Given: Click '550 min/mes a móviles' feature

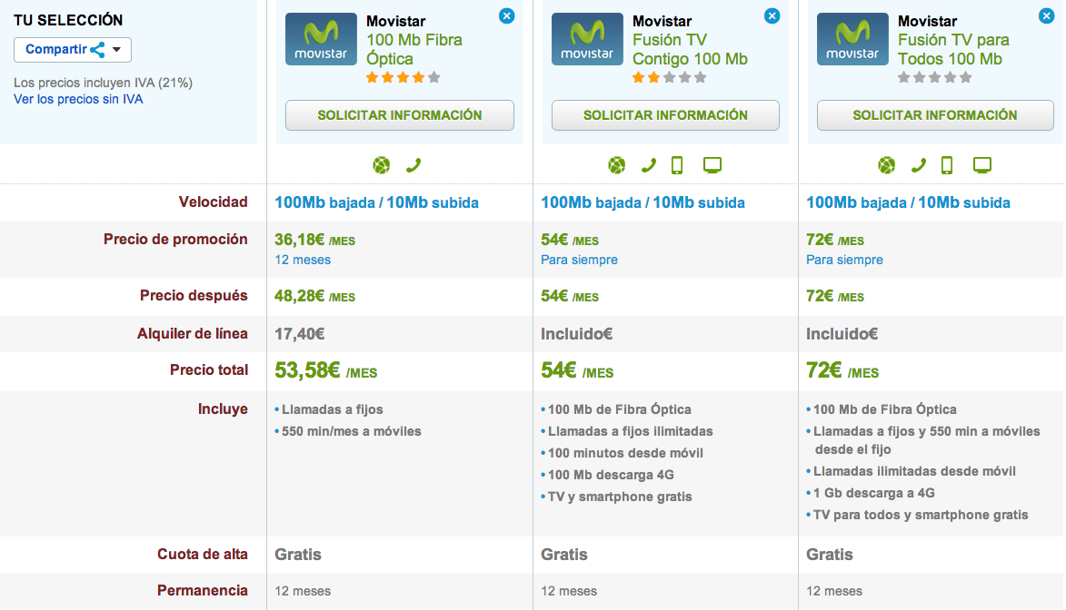Looking at the screenshot, I should (352, 431).
